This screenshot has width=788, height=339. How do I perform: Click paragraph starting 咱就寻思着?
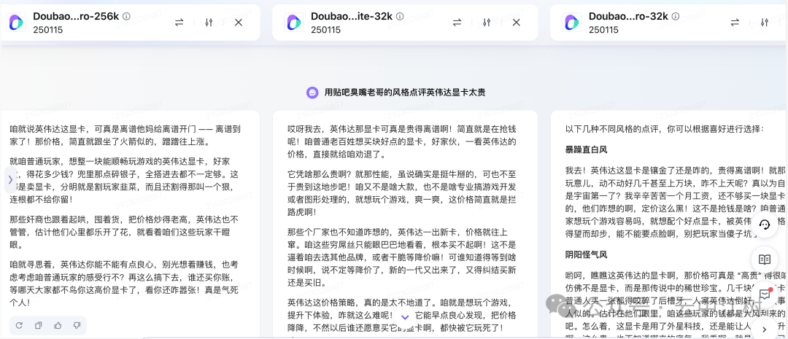[x=124, y=284]
